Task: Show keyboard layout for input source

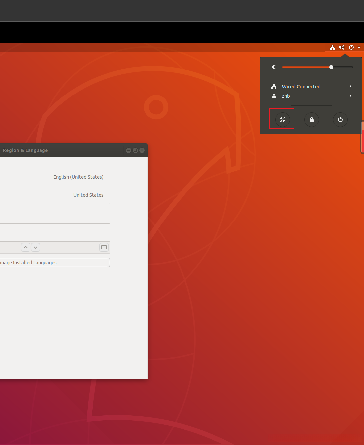Action: click(104, 247)
